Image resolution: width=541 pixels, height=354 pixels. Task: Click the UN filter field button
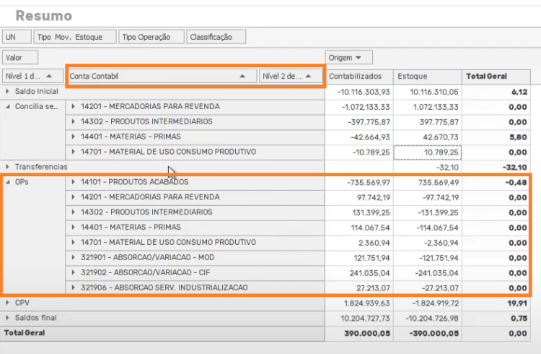pyautogui.click(x=17, y=37)
